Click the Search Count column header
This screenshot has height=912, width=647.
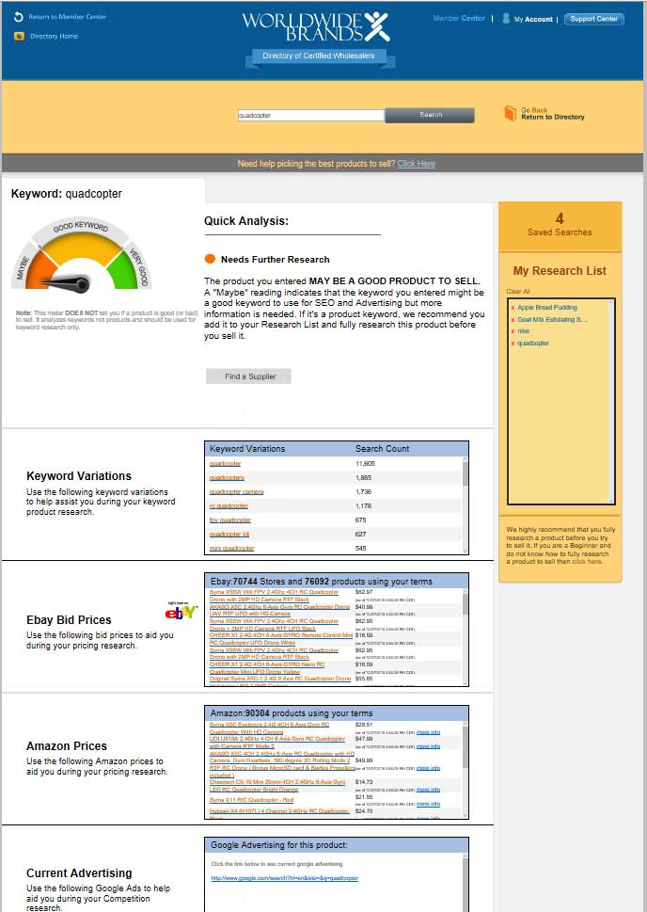coord(382,449)
